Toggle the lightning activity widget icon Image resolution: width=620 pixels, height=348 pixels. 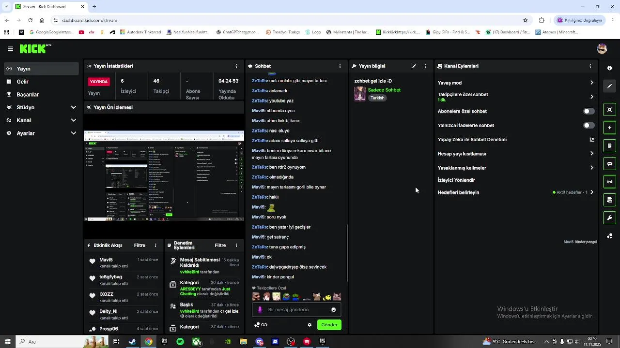(610, 128)
